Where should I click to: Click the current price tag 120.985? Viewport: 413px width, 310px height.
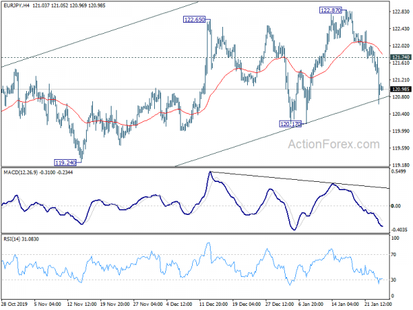click(x=401, y=89)
